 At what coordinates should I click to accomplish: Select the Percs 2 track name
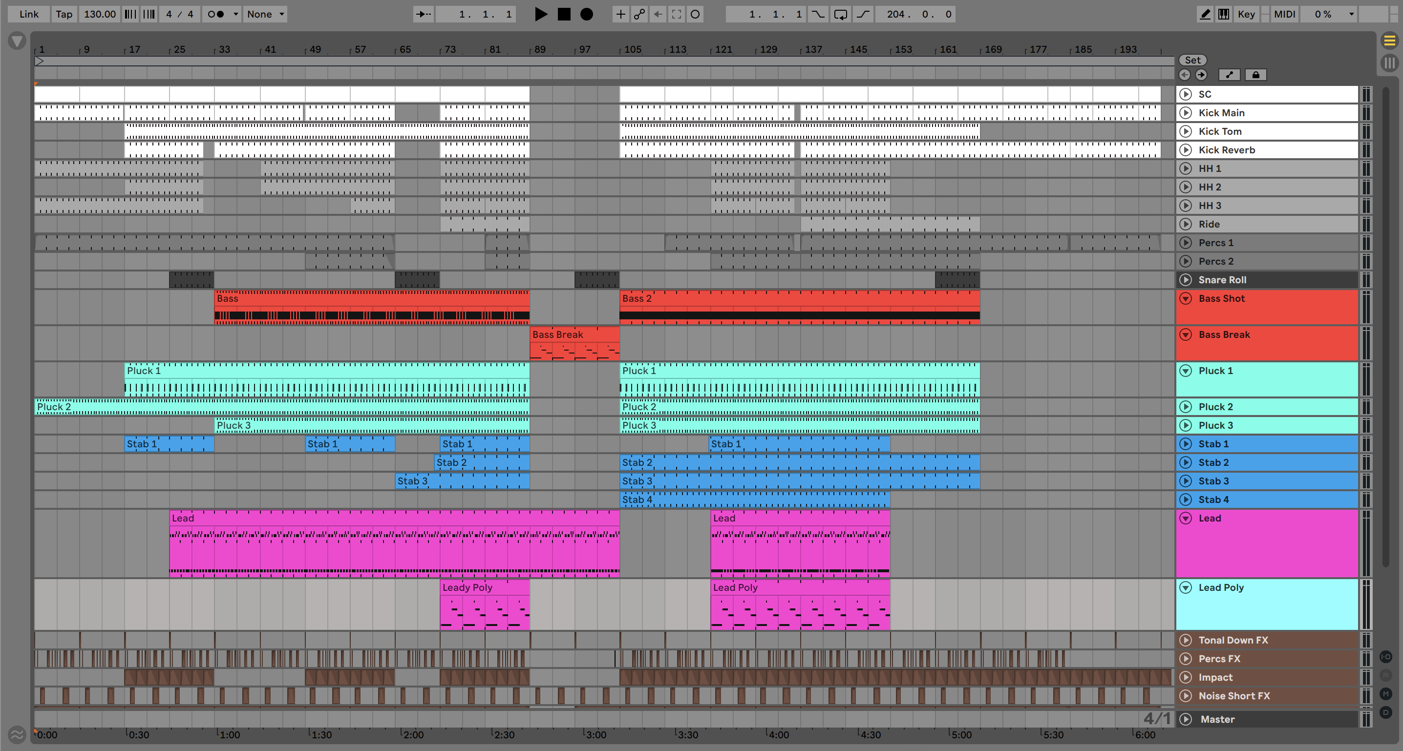tap(1215, 261)
